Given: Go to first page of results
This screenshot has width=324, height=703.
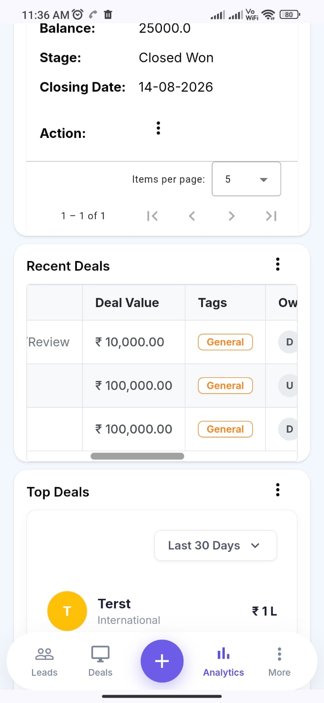Looking at the screenshot, I should 152,216.
